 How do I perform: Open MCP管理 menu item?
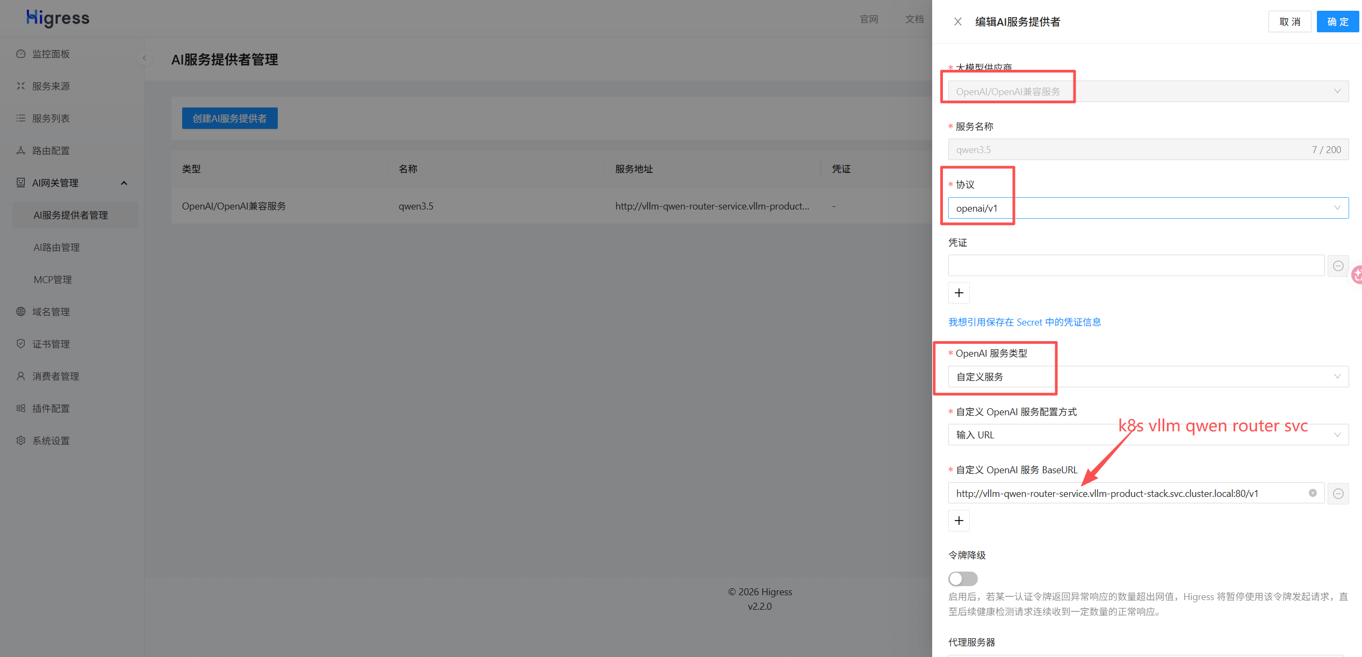point(53,279)
